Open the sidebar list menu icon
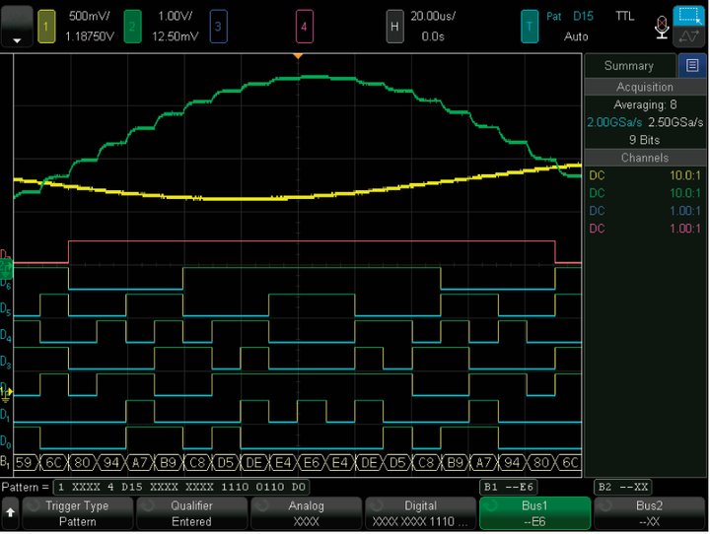Image resolution: width=710 pixels, height=534 pixels. pos(692,66)
